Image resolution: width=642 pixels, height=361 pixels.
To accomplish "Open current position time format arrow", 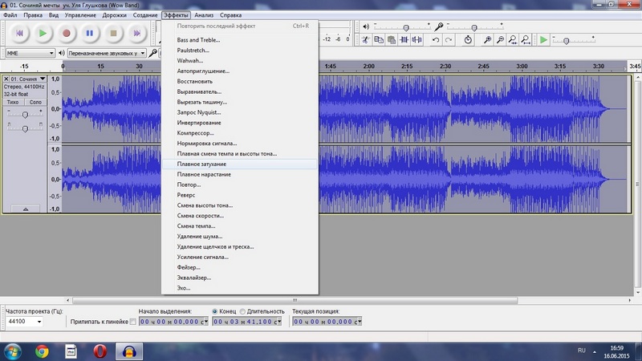I will [359, 322].
